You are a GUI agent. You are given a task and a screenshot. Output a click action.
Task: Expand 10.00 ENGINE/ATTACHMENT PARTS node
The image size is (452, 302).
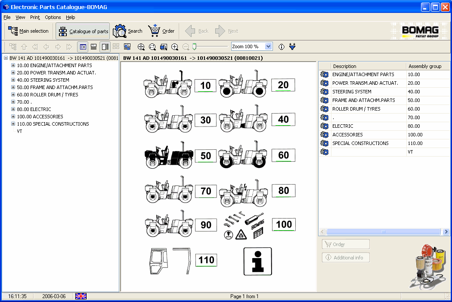click(x=13, y=65)
